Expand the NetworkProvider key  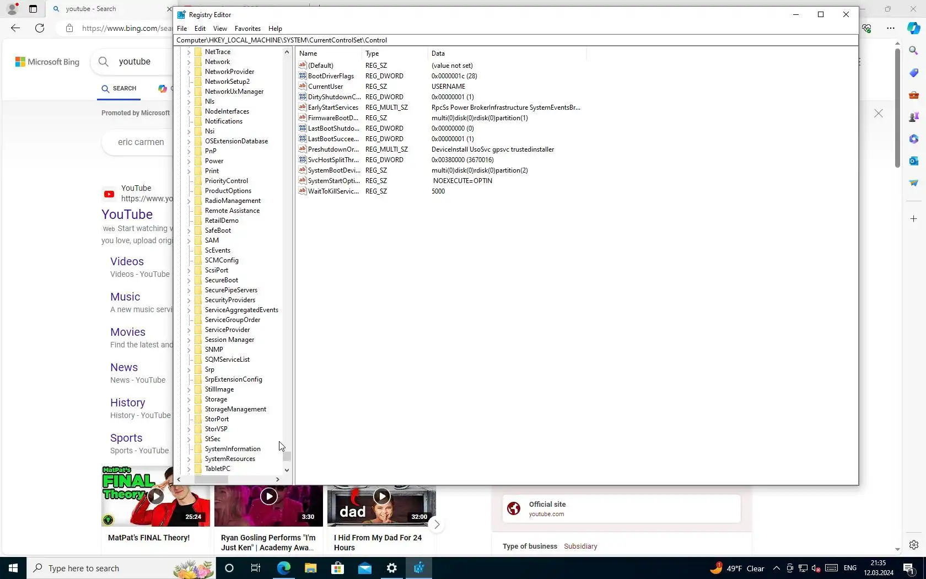189,72
